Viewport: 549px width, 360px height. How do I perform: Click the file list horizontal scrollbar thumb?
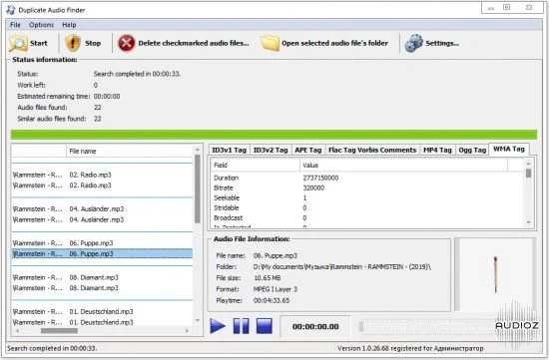tap(59, 331)
